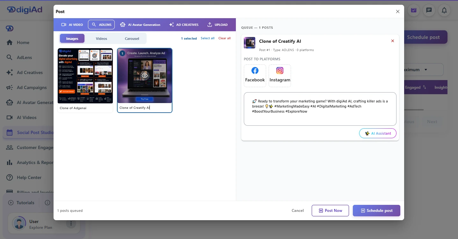The width and height of the screenshot is (458, 239).
Task: Click the queued post thumbnail in queue card
Action: pos(250,43)
